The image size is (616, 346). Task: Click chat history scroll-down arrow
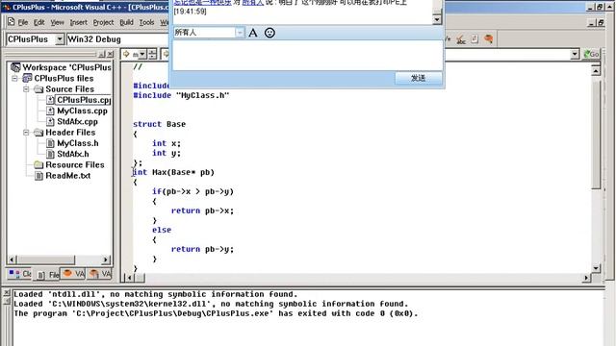point(437,19)
